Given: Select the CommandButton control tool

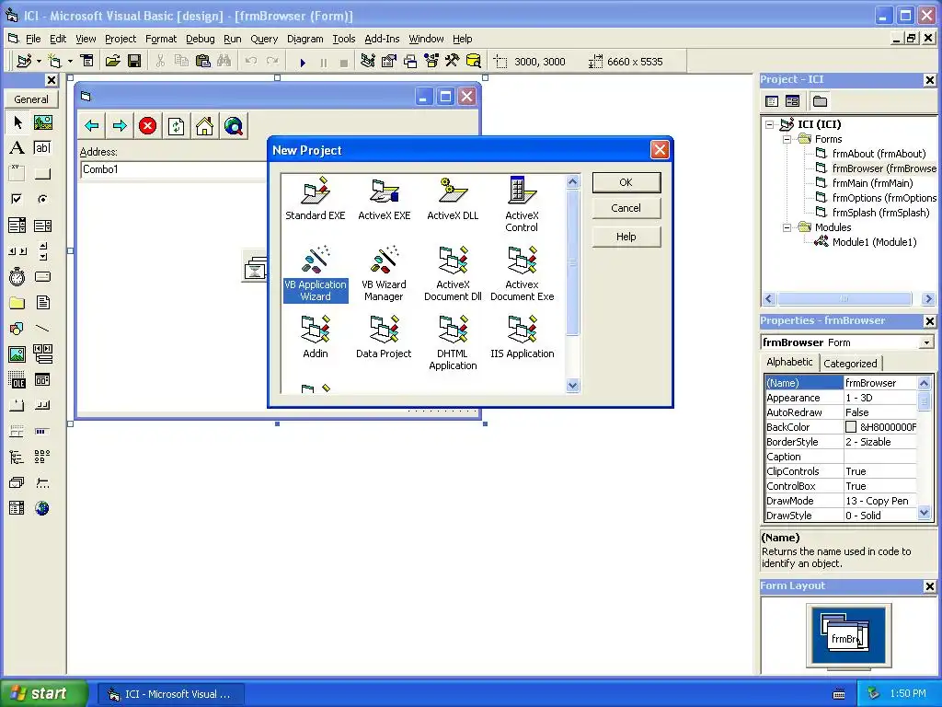Looking at the screenshot, I should coord(42,174).
